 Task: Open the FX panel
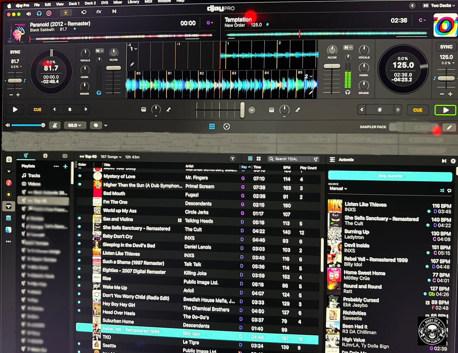(x=99, y=12)
